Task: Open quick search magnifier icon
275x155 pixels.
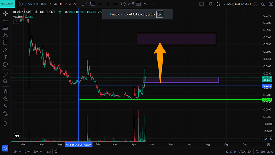Action: coord(211,4)
